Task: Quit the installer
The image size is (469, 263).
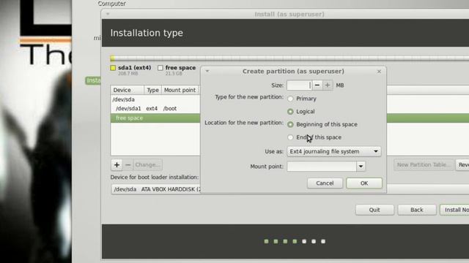Action: click(x=374, y=210)
